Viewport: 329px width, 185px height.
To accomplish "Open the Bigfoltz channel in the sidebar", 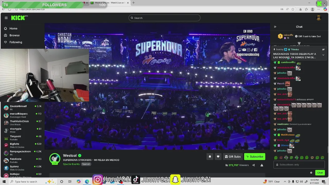I will tap(23, 145).
